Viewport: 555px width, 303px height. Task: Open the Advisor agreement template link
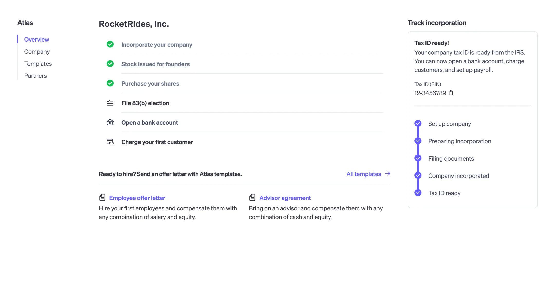tap(285, 198)
